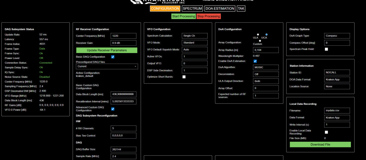Expand the VFO Default Squelch Mode dropdown
Screen dimensions: 366x160
[194, 49]
